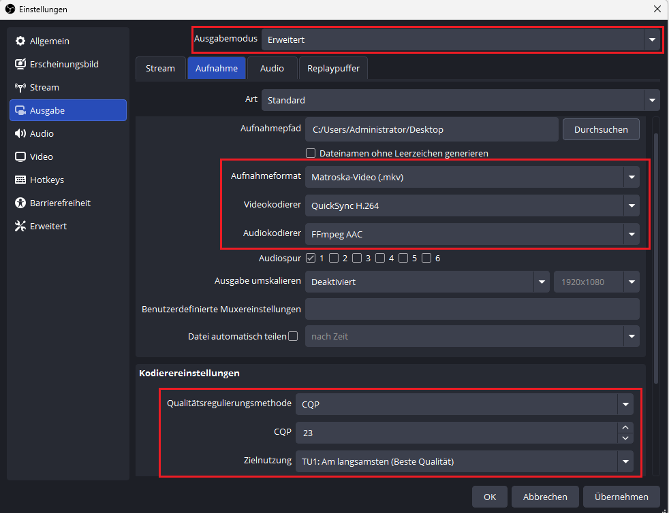Click the Durchsuchen button

coord(601,129)
